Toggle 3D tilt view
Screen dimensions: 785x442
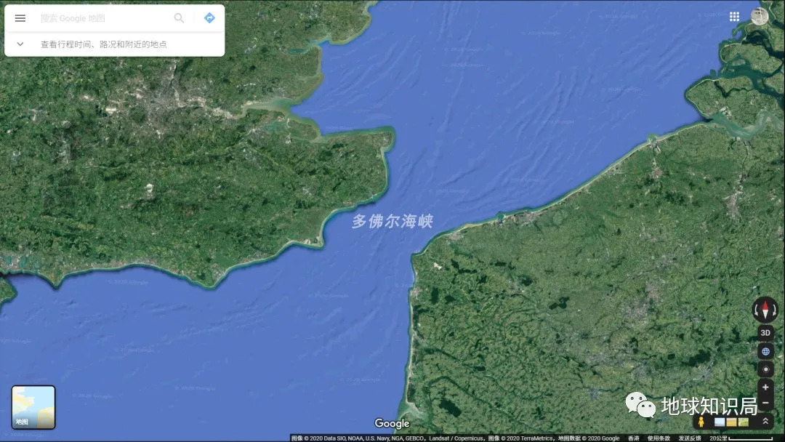[765, 333]
